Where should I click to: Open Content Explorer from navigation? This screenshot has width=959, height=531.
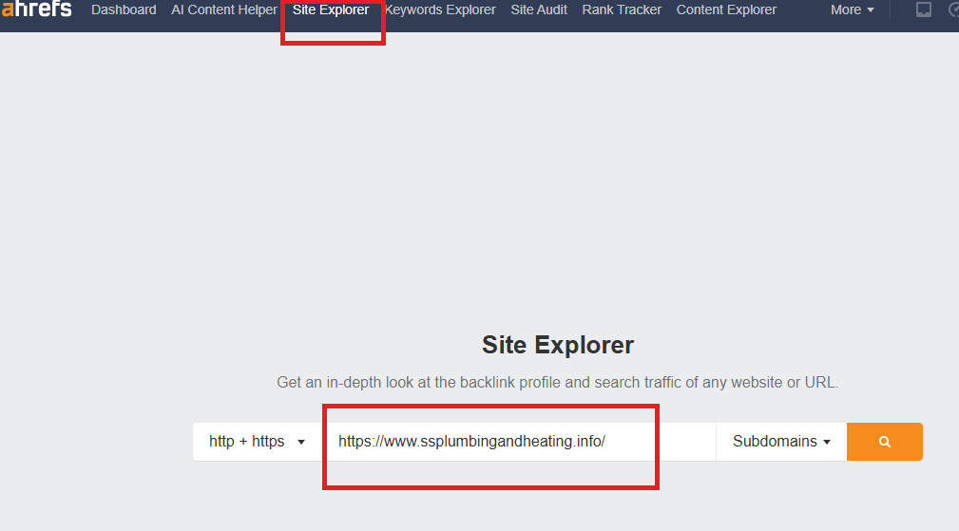[x=726, y=10]
